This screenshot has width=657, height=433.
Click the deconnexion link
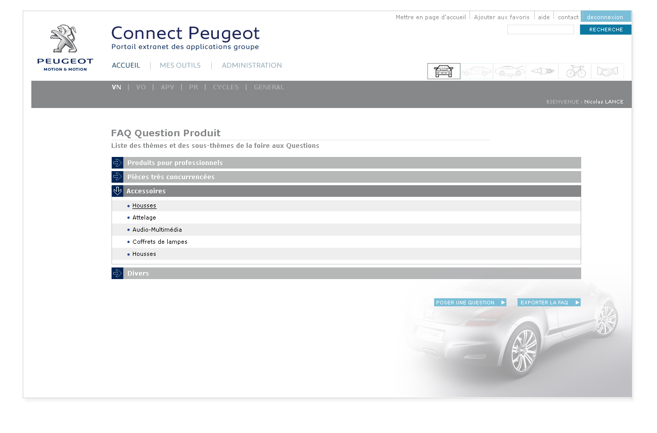[605, 17]
